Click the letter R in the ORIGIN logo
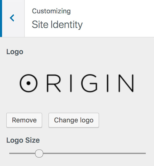 54,83
